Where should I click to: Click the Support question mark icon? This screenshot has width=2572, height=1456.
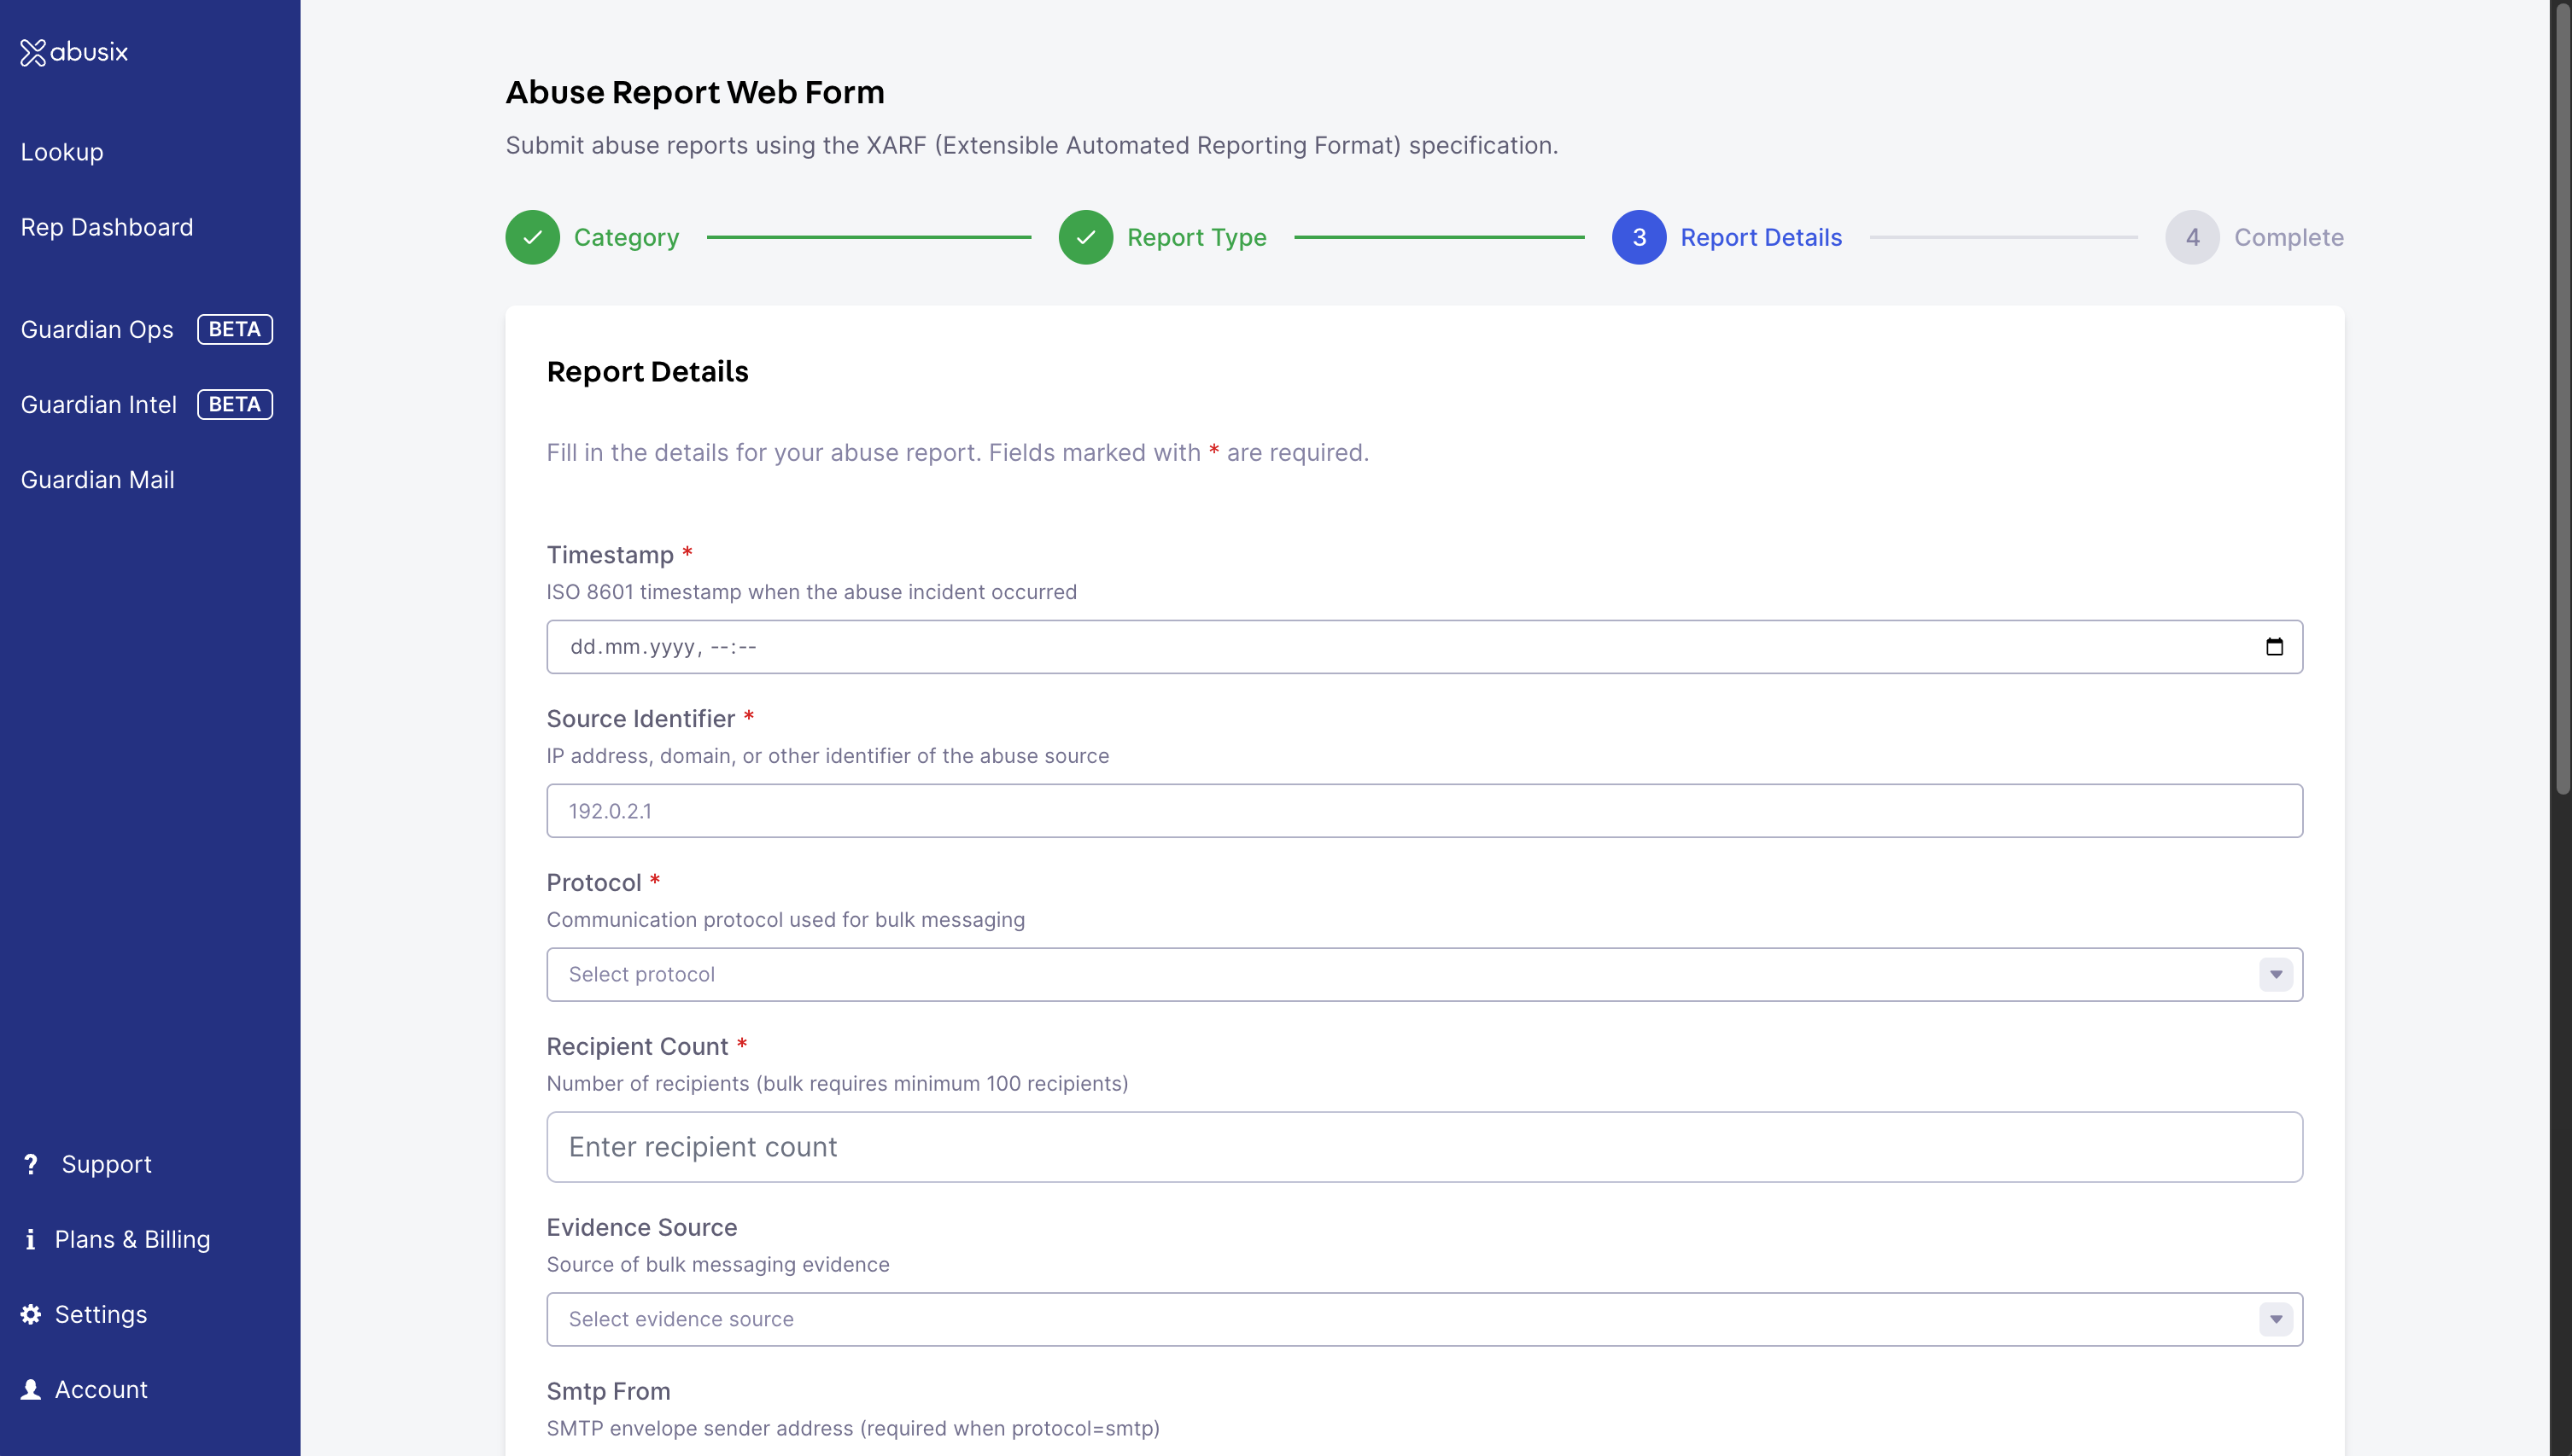(31, 1164)
